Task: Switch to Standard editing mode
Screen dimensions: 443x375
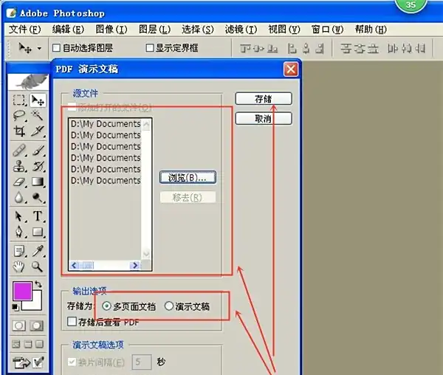Action: [19, 326]
